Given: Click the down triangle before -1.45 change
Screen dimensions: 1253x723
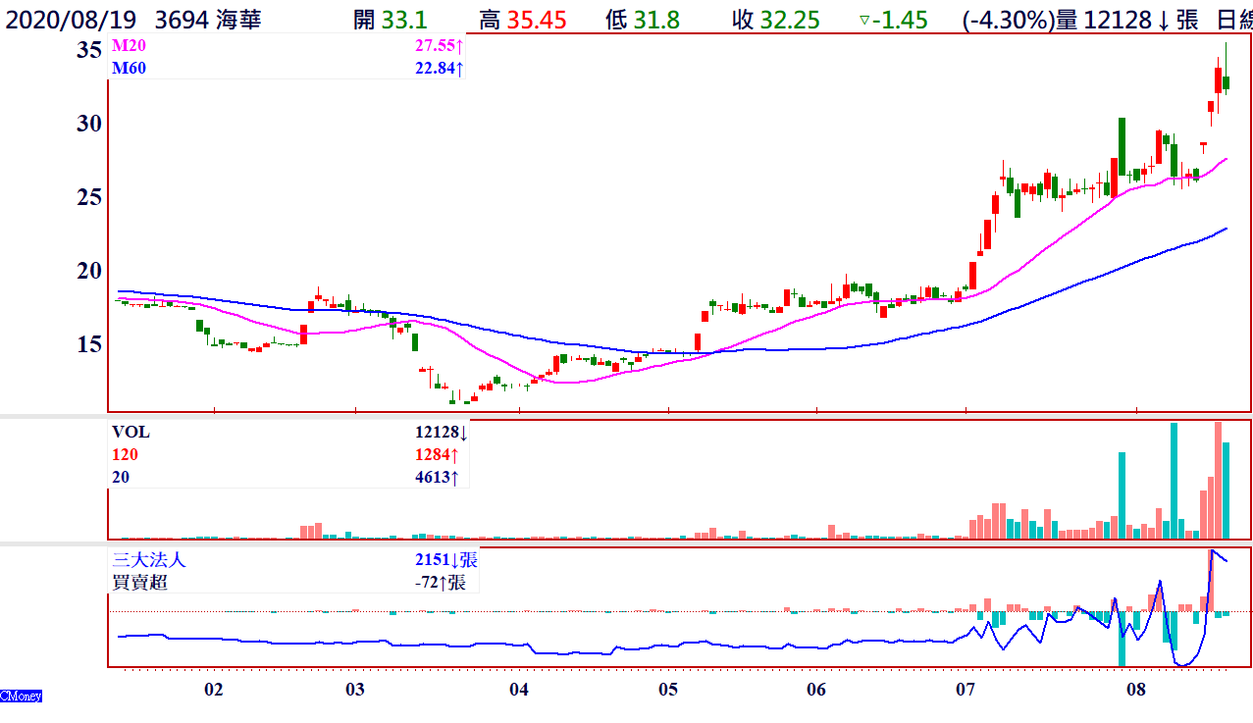Looking at the screenshot, I should [x=864, y=20].
